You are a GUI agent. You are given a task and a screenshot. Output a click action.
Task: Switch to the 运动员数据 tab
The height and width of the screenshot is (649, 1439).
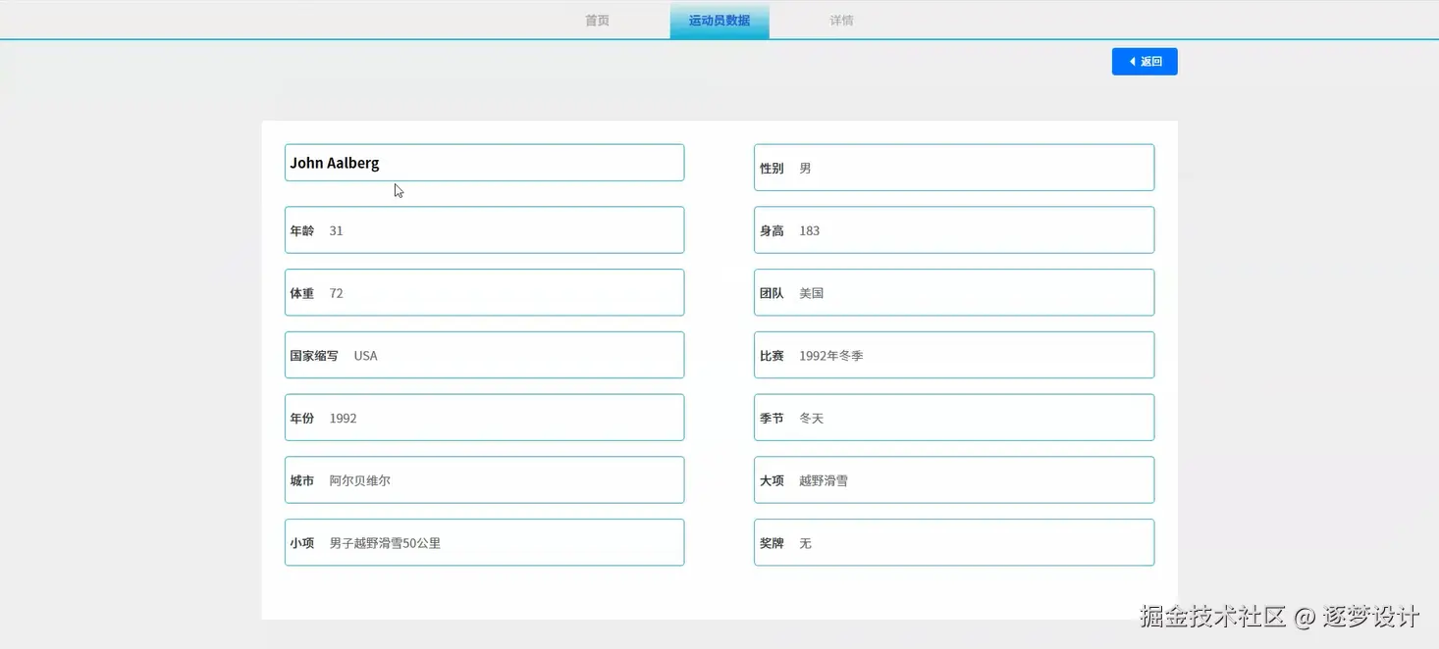click(x=719, y=21)
